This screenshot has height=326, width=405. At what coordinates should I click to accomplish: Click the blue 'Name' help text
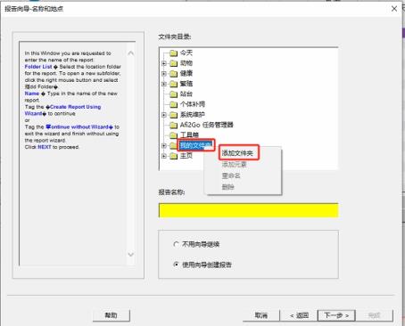32,94
